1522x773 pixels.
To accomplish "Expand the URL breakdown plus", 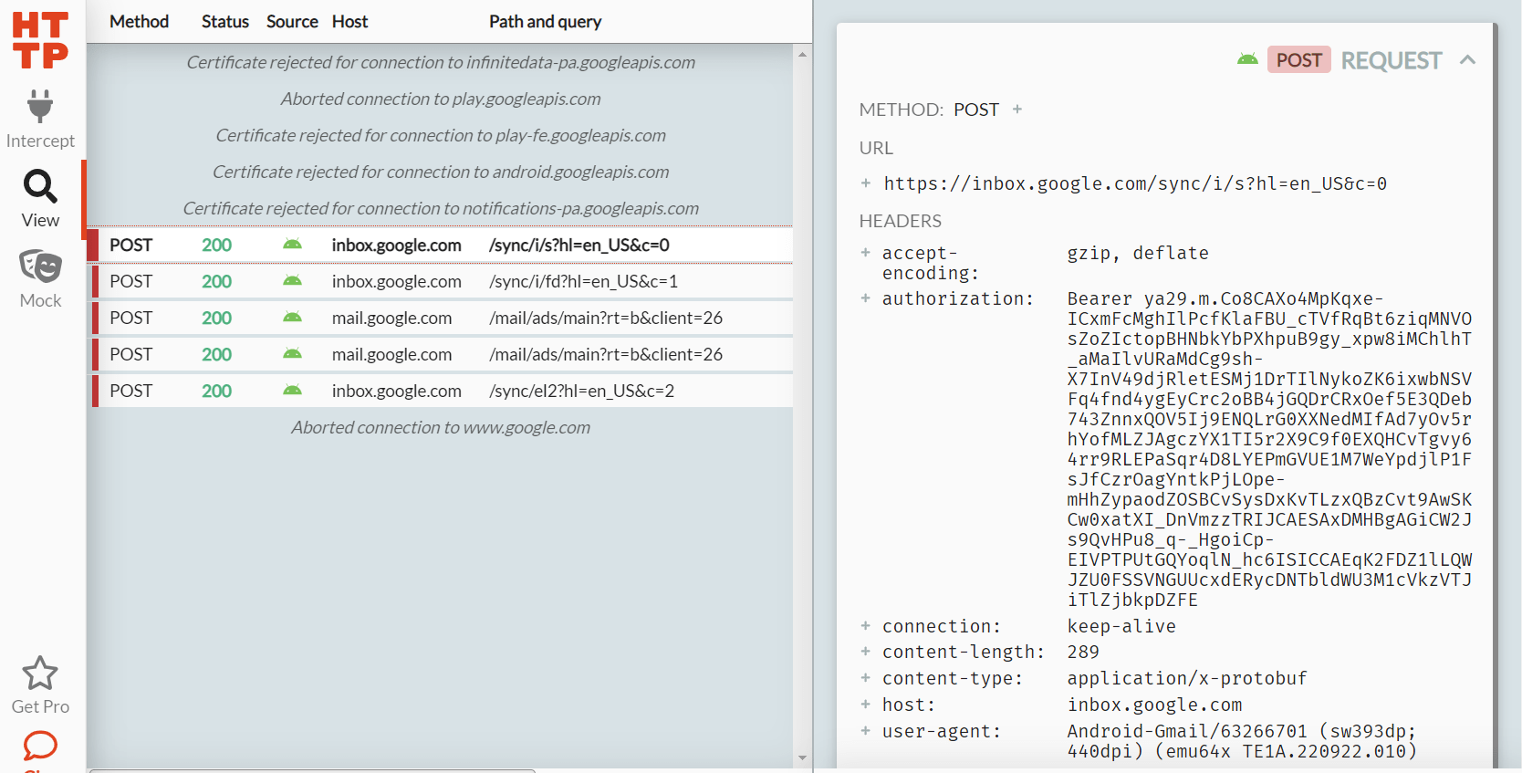I will (866, 183).
